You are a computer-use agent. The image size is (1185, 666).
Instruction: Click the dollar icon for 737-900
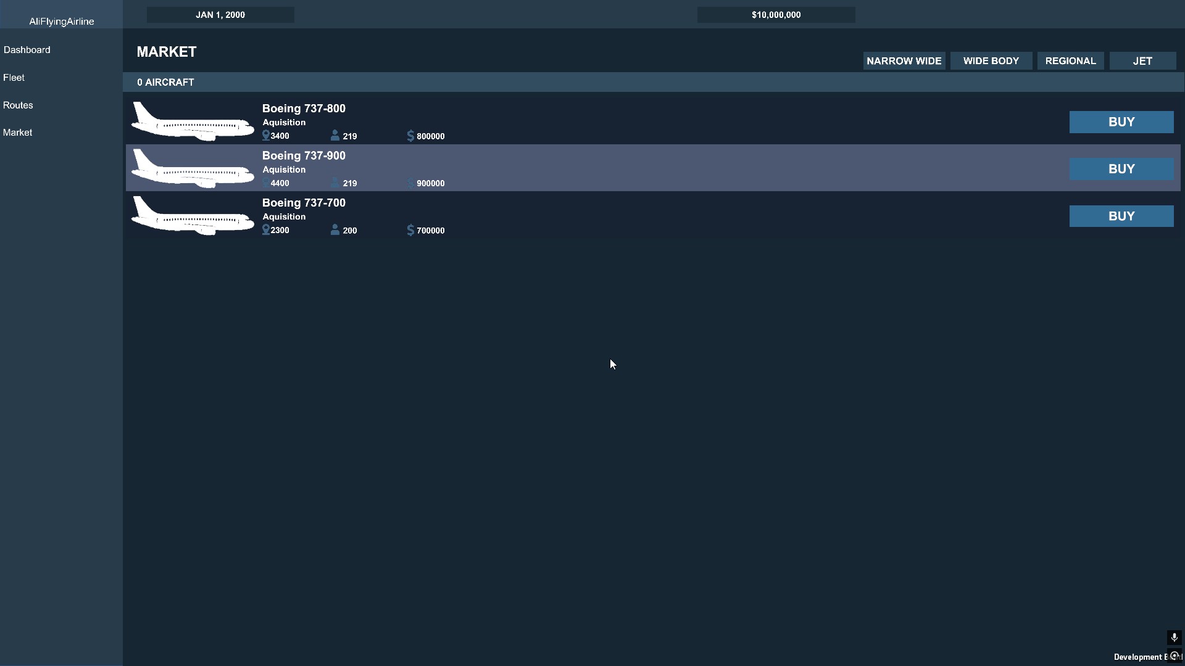coord(410,183)
